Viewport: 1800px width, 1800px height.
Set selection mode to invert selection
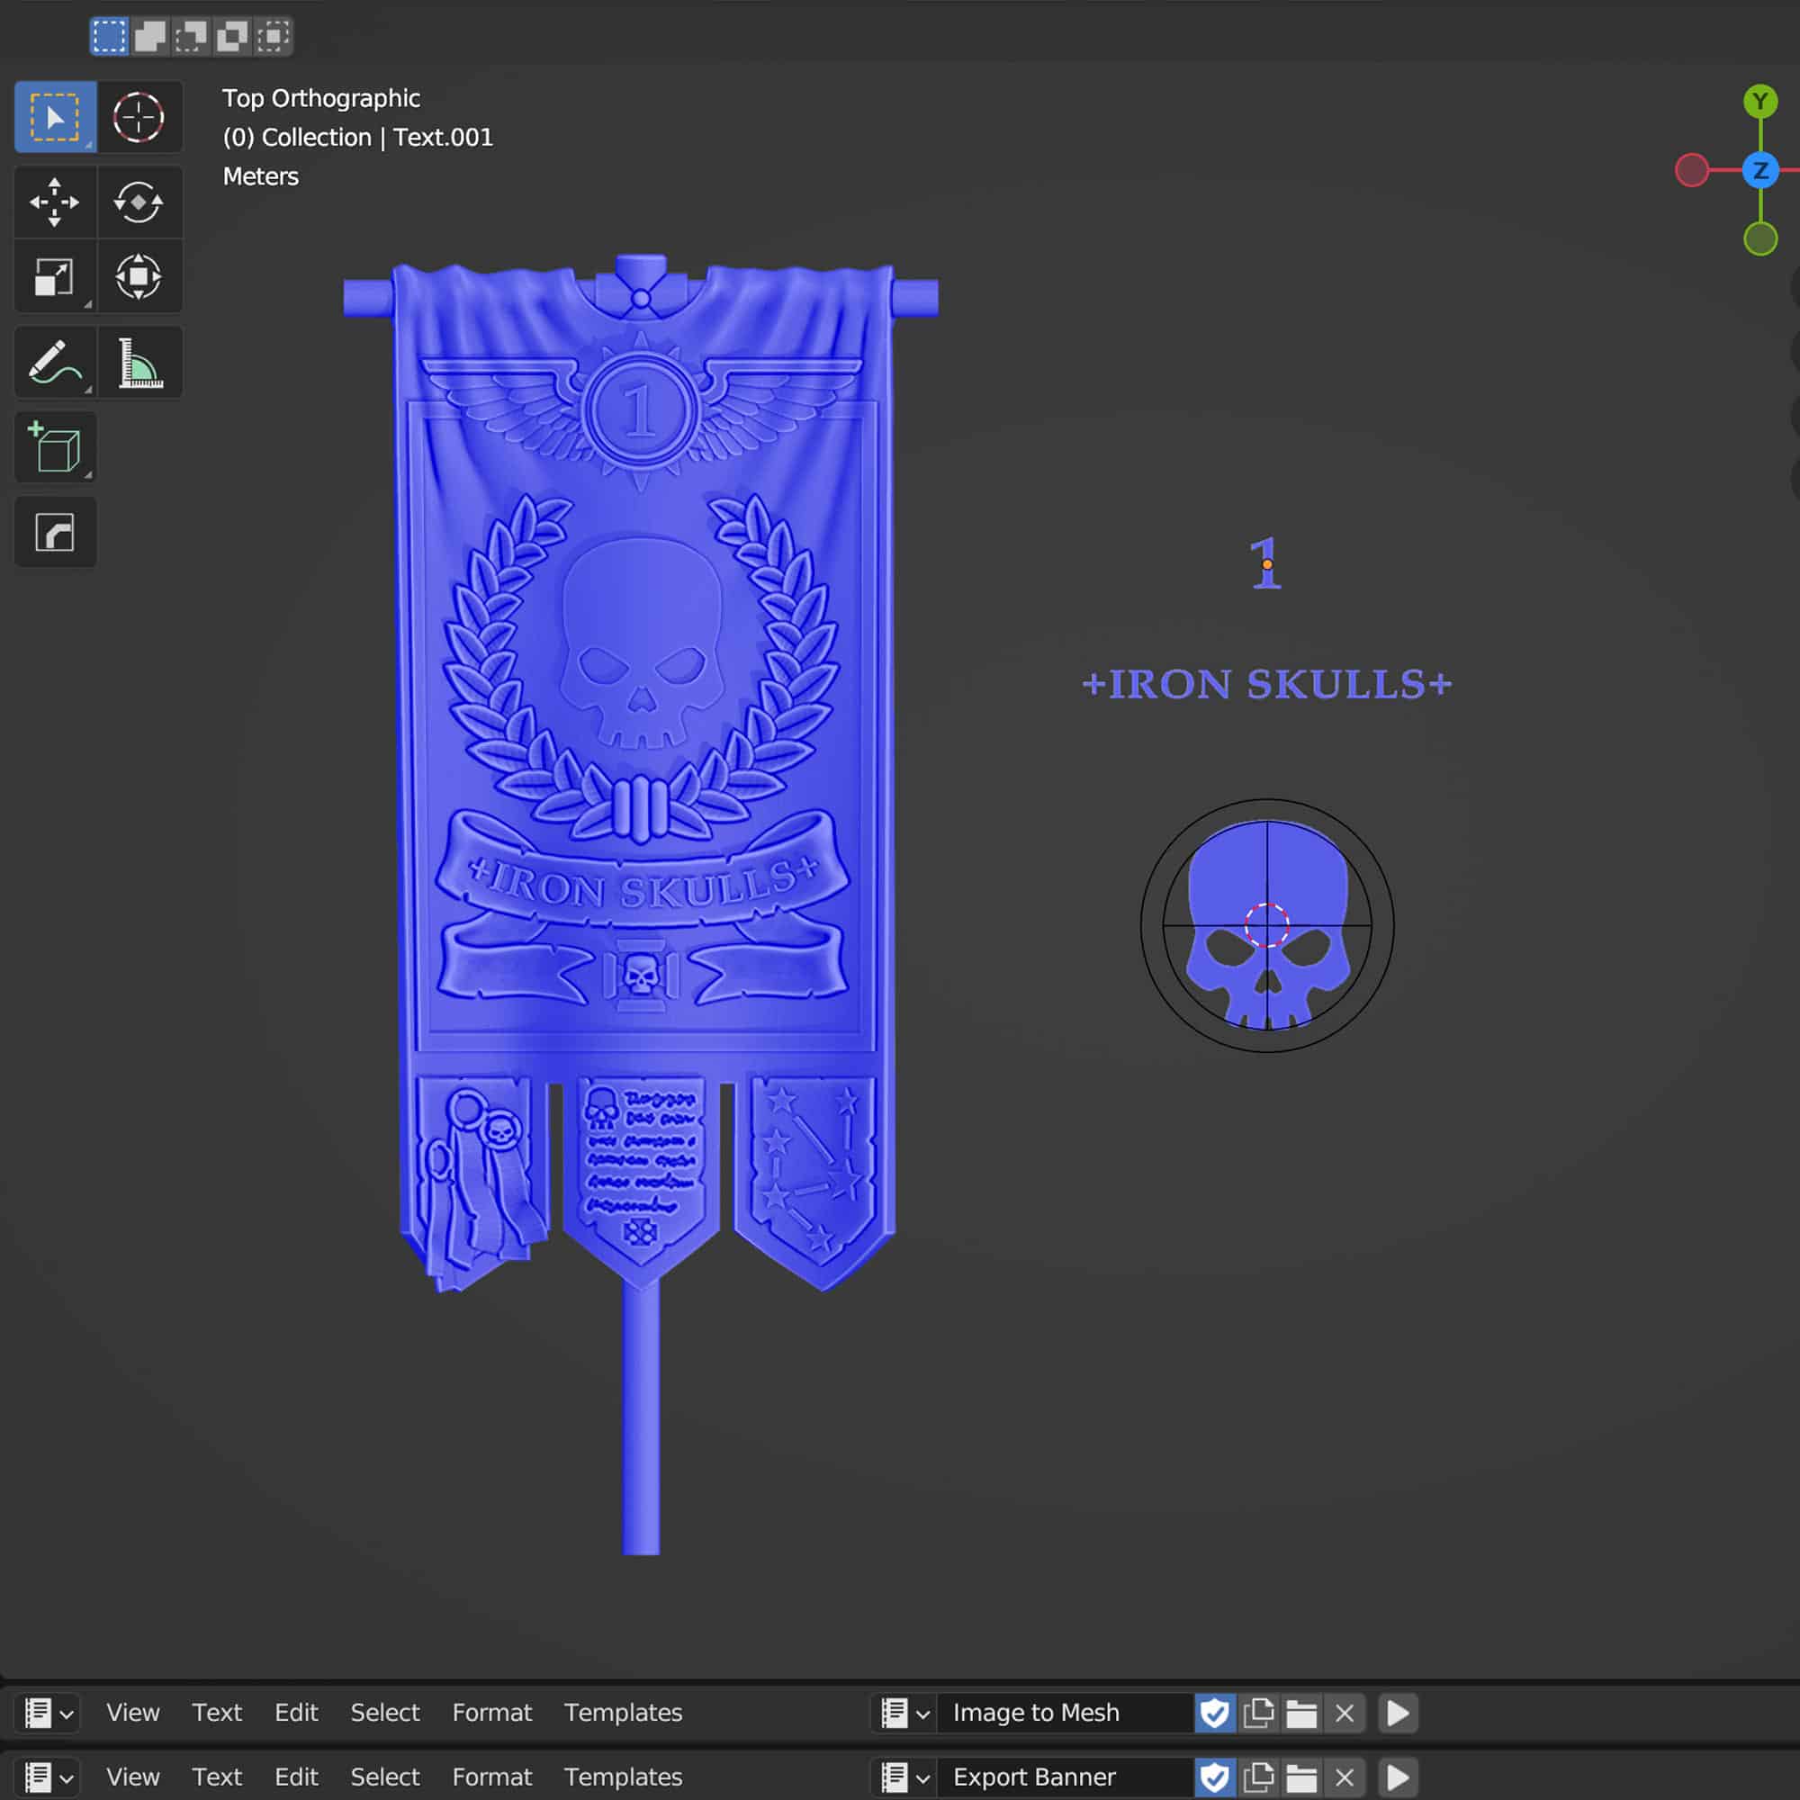pos(232,36)
